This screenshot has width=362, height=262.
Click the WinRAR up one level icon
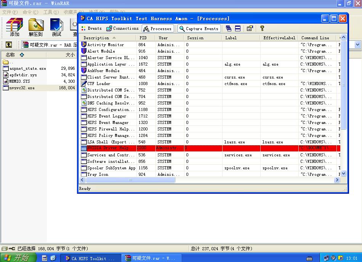[9, 45]
